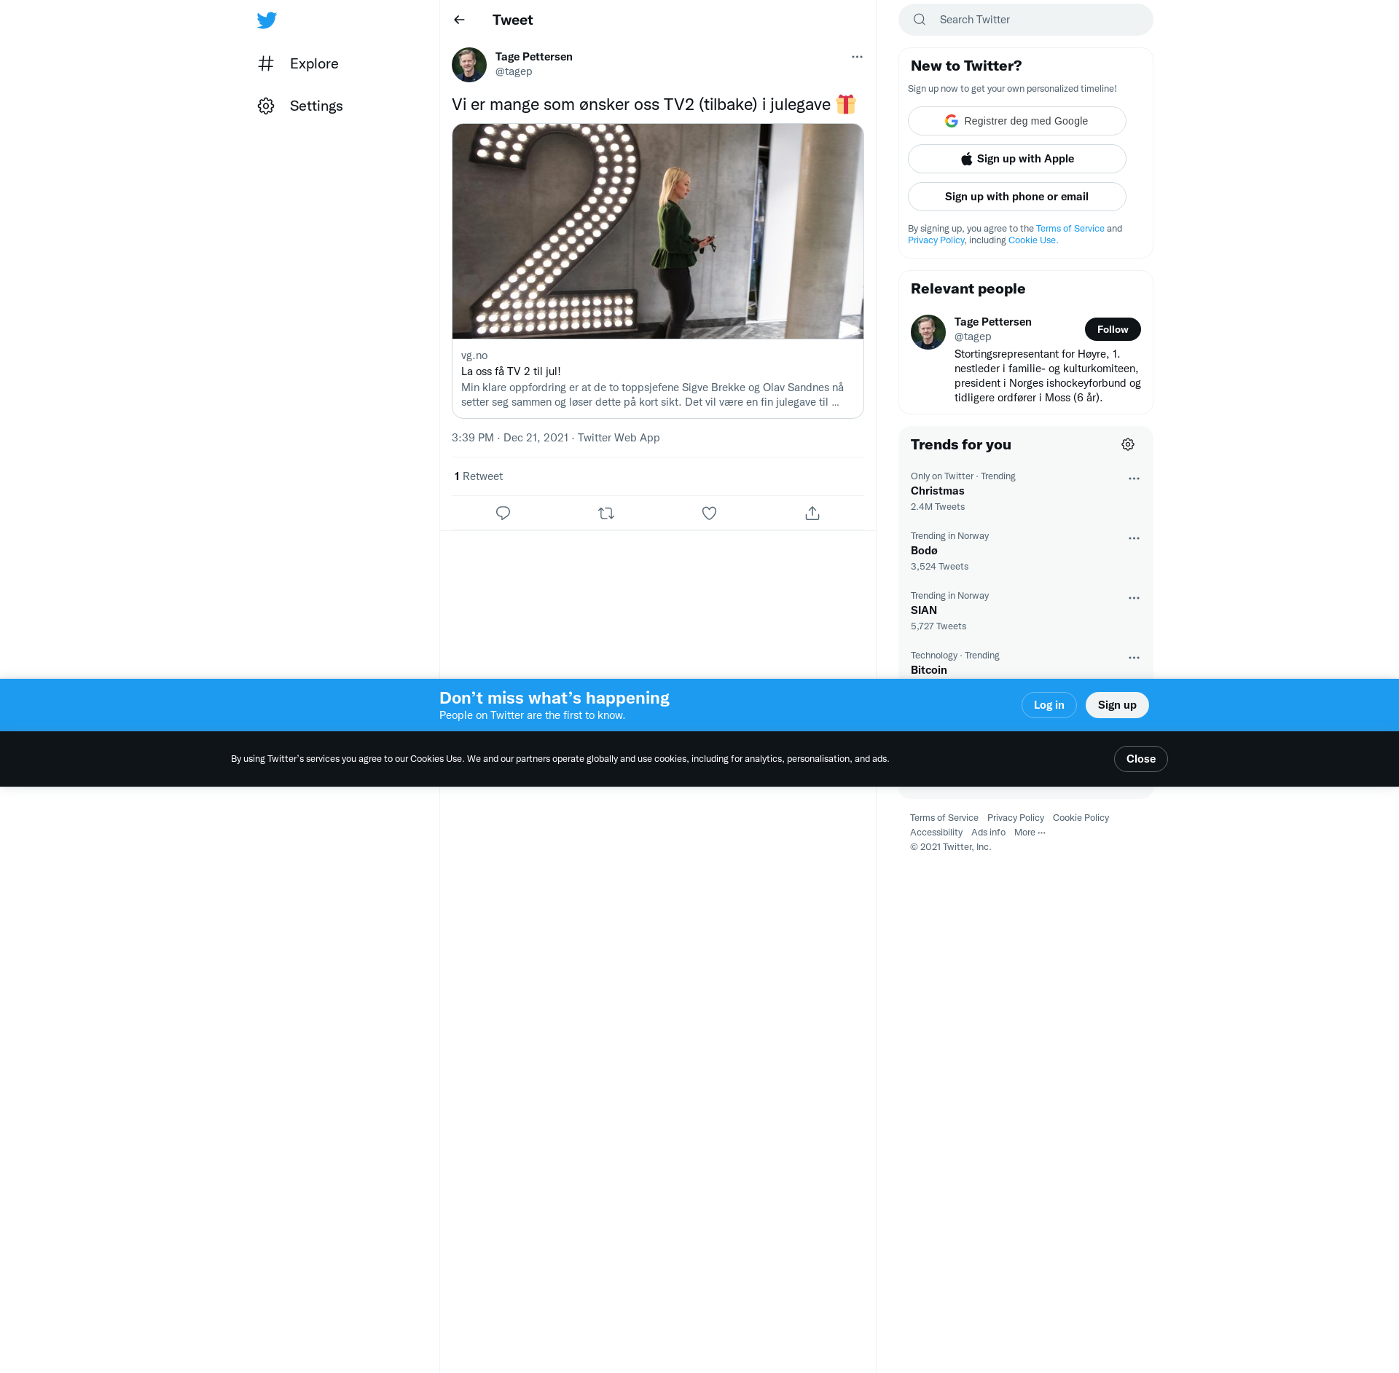This screenshot has width=1399, height=1373.
Task: View the 1 Retweet list
Action: pos(479,476)
